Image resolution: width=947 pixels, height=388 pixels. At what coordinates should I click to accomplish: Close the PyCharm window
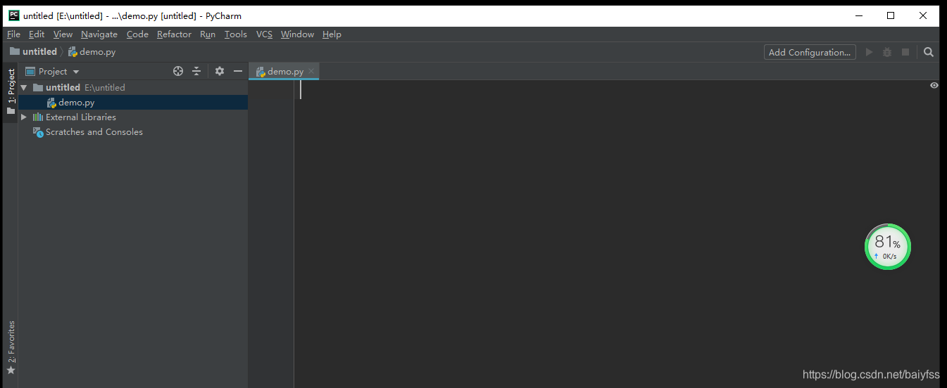pyautogui.click(x=923, y=15)
